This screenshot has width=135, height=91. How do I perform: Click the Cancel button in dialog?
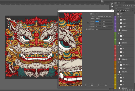click(x=106, y=85)
